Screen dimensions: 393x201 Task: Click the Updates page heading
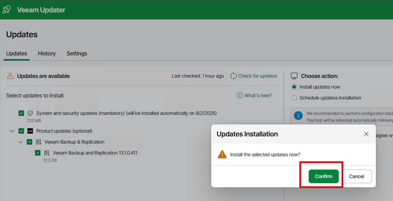[x=22, y=35]
